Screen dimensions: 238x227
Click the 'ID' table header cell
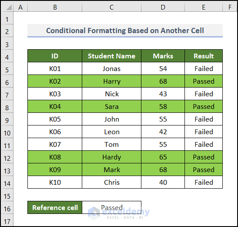(55, 56)
